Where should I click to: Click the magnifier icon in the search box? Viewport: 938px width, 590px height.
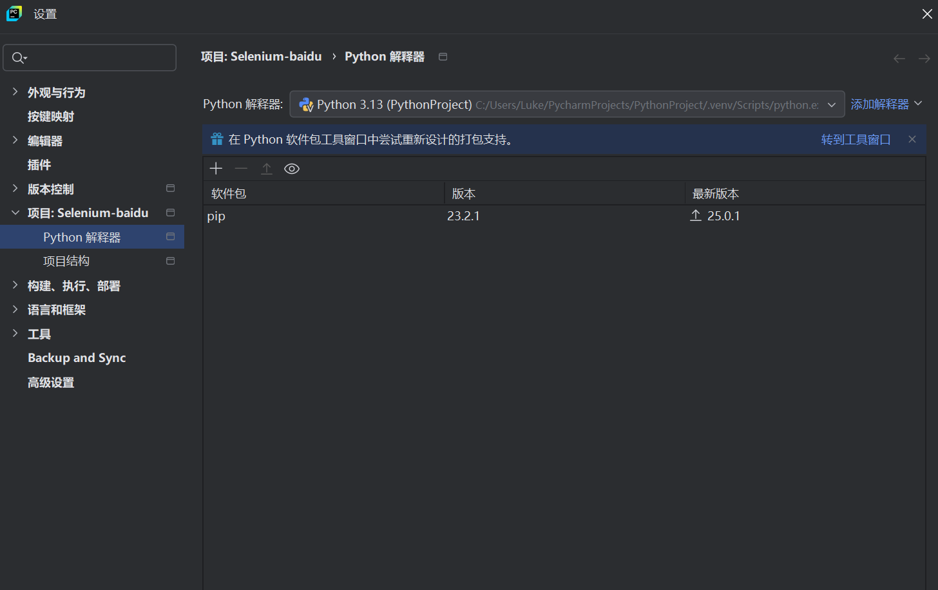(x=19, y=57)
